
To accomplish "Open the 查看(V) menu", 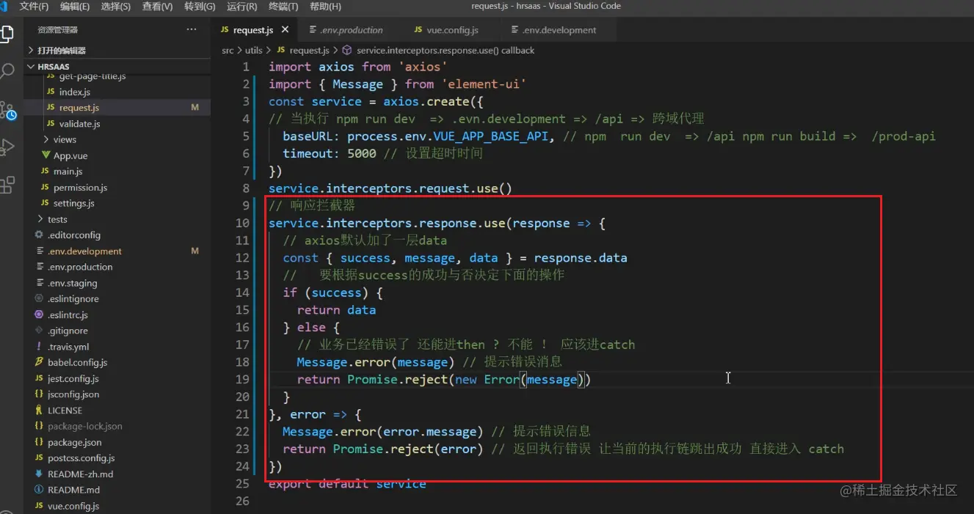I will coord(158,7).
